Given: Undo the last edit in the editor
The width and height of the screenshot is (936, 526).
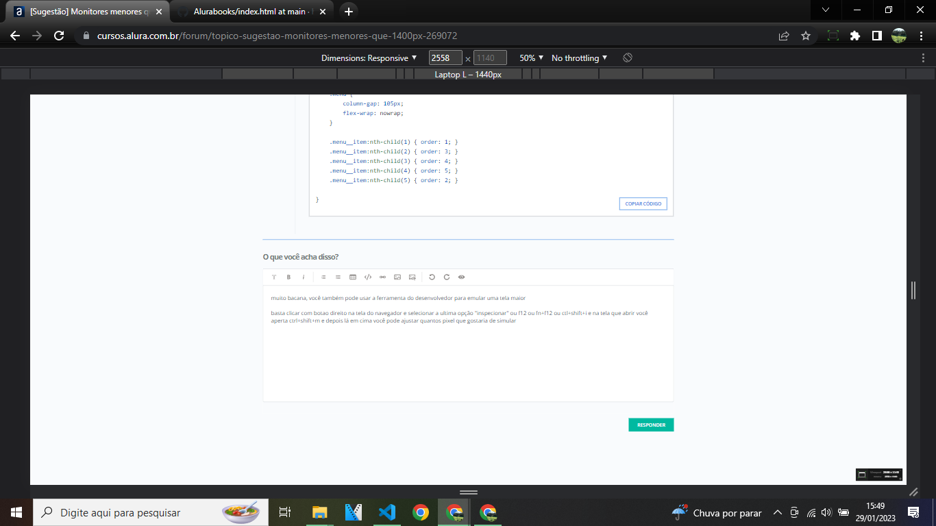Looking at the screenshot, I should [432, 277].
